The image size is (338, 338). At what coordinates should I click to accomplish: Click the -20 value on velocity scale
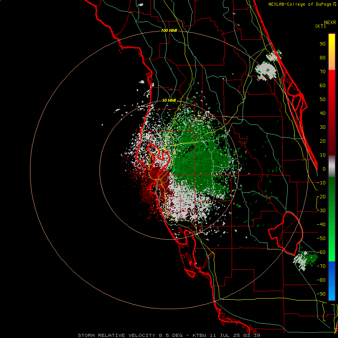(321, 197)
